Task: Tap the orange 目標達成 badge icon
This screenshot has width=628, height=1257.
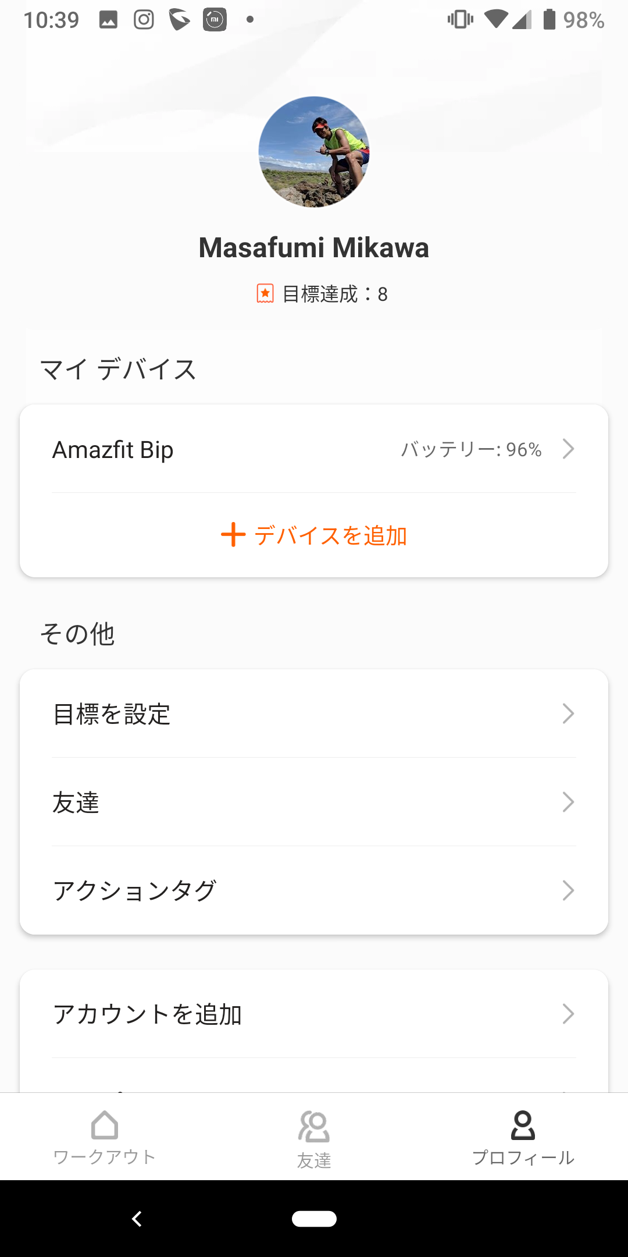Action: pyautogui.click(x=265, y=293)
